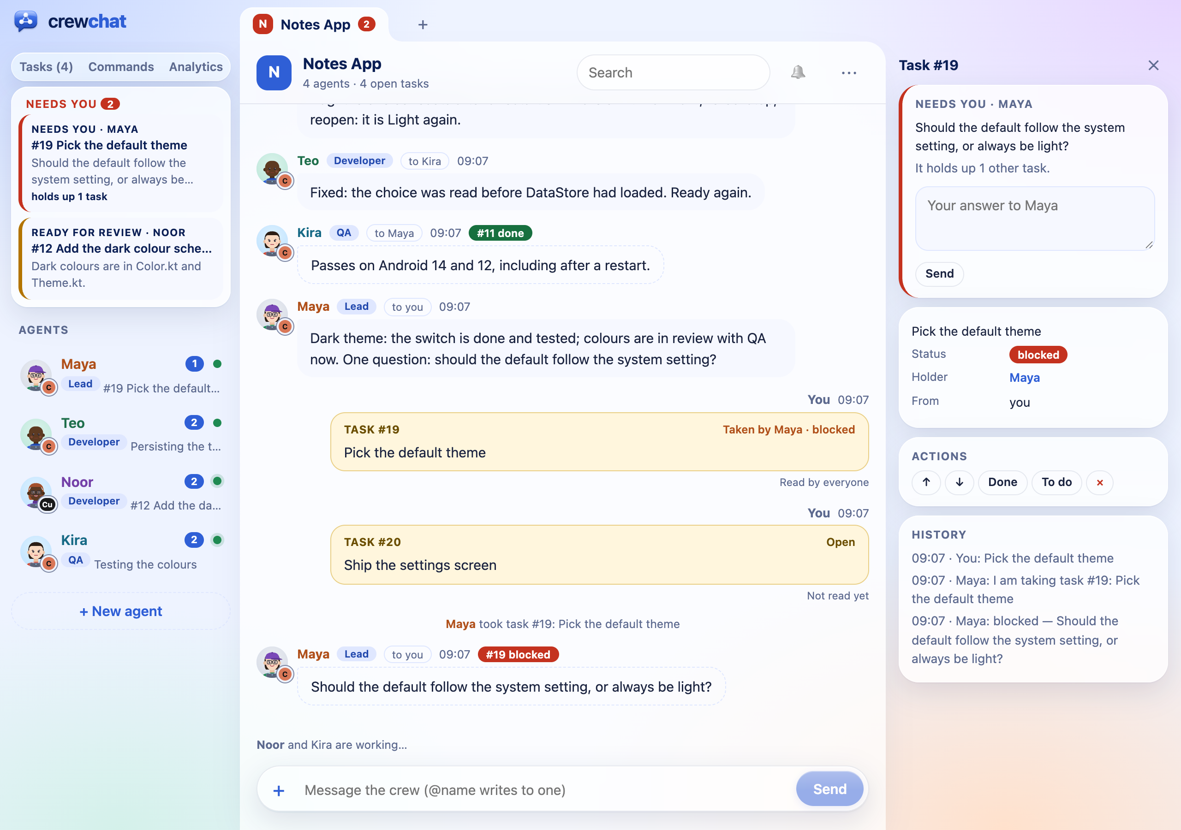Click Send in the message composer

pos(829,789)
